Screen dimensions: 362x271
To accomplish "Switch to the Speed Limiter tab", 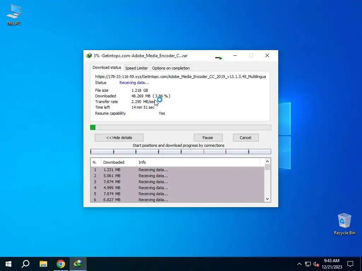I will [136, 68].
